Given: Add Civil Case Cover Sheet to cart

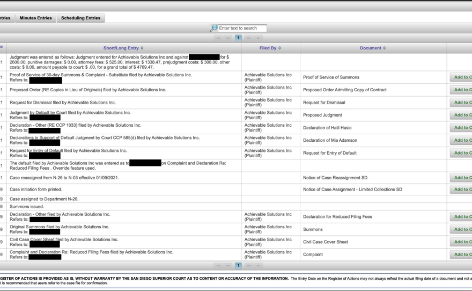Looking at the screenshot, I should (461, 242).
